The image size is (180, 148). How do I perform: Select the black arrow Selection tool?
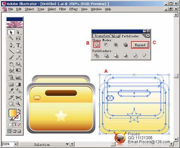(x=11, y=32)
